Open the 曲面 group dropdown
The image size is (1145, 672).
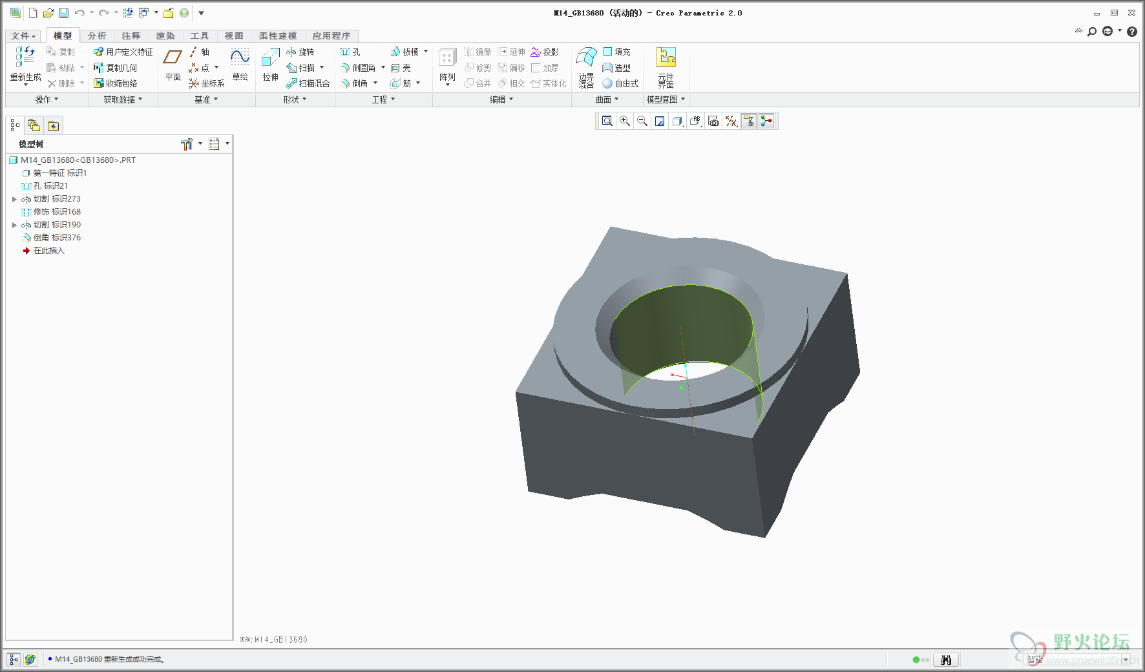tap(607, 100)
